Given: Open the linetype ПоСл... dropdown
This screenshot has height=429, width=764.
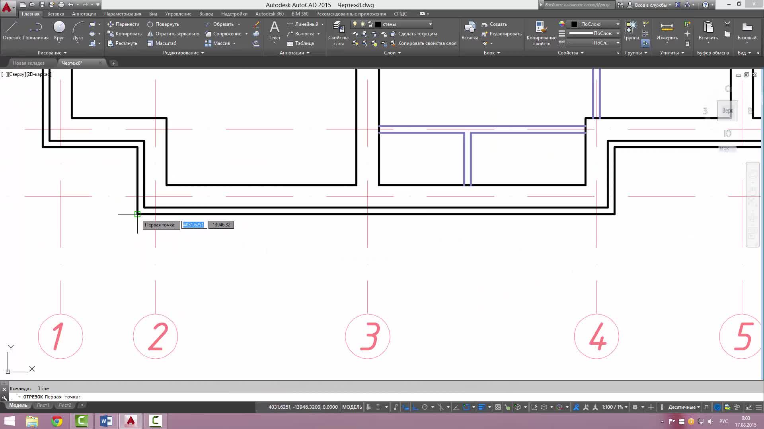Looking at the screenshot, I should 593,43.
